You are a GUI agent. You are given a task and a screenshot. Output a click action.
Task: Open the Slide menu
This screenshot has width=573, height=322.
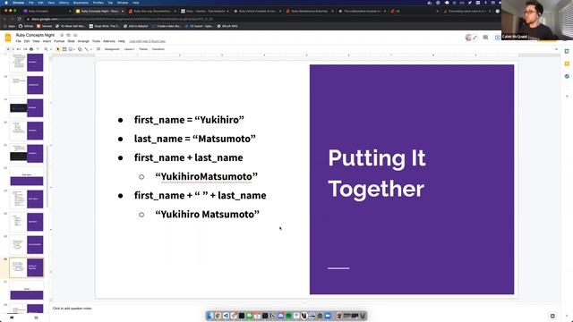pos(71,41)
